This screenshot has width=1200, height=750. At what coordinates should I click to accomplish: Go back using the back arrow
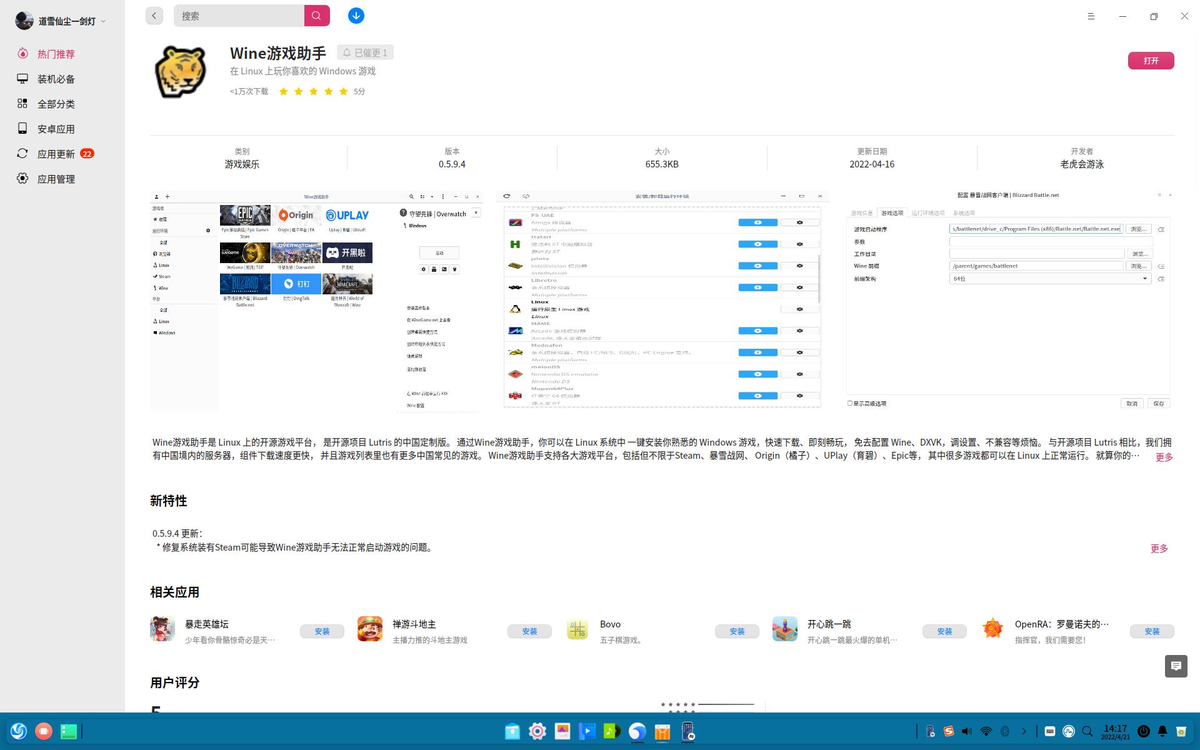[x=154, y=16]
